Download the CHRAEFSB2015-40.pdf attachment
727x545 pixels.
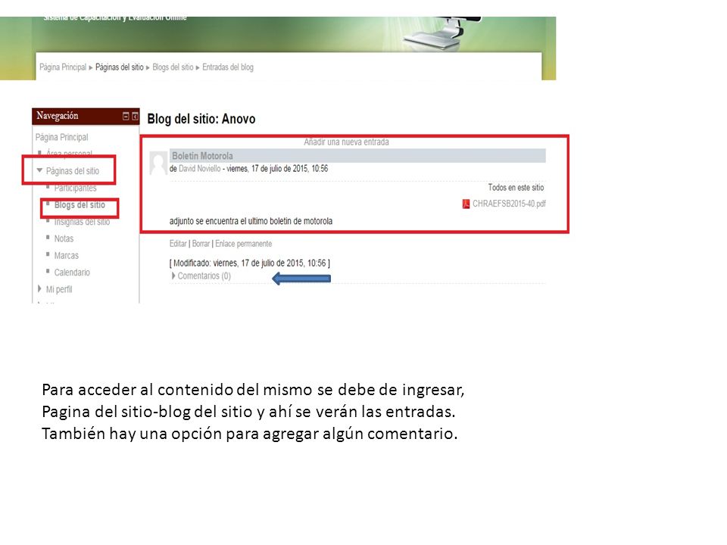pyautogui.click(x=509, y=204)
